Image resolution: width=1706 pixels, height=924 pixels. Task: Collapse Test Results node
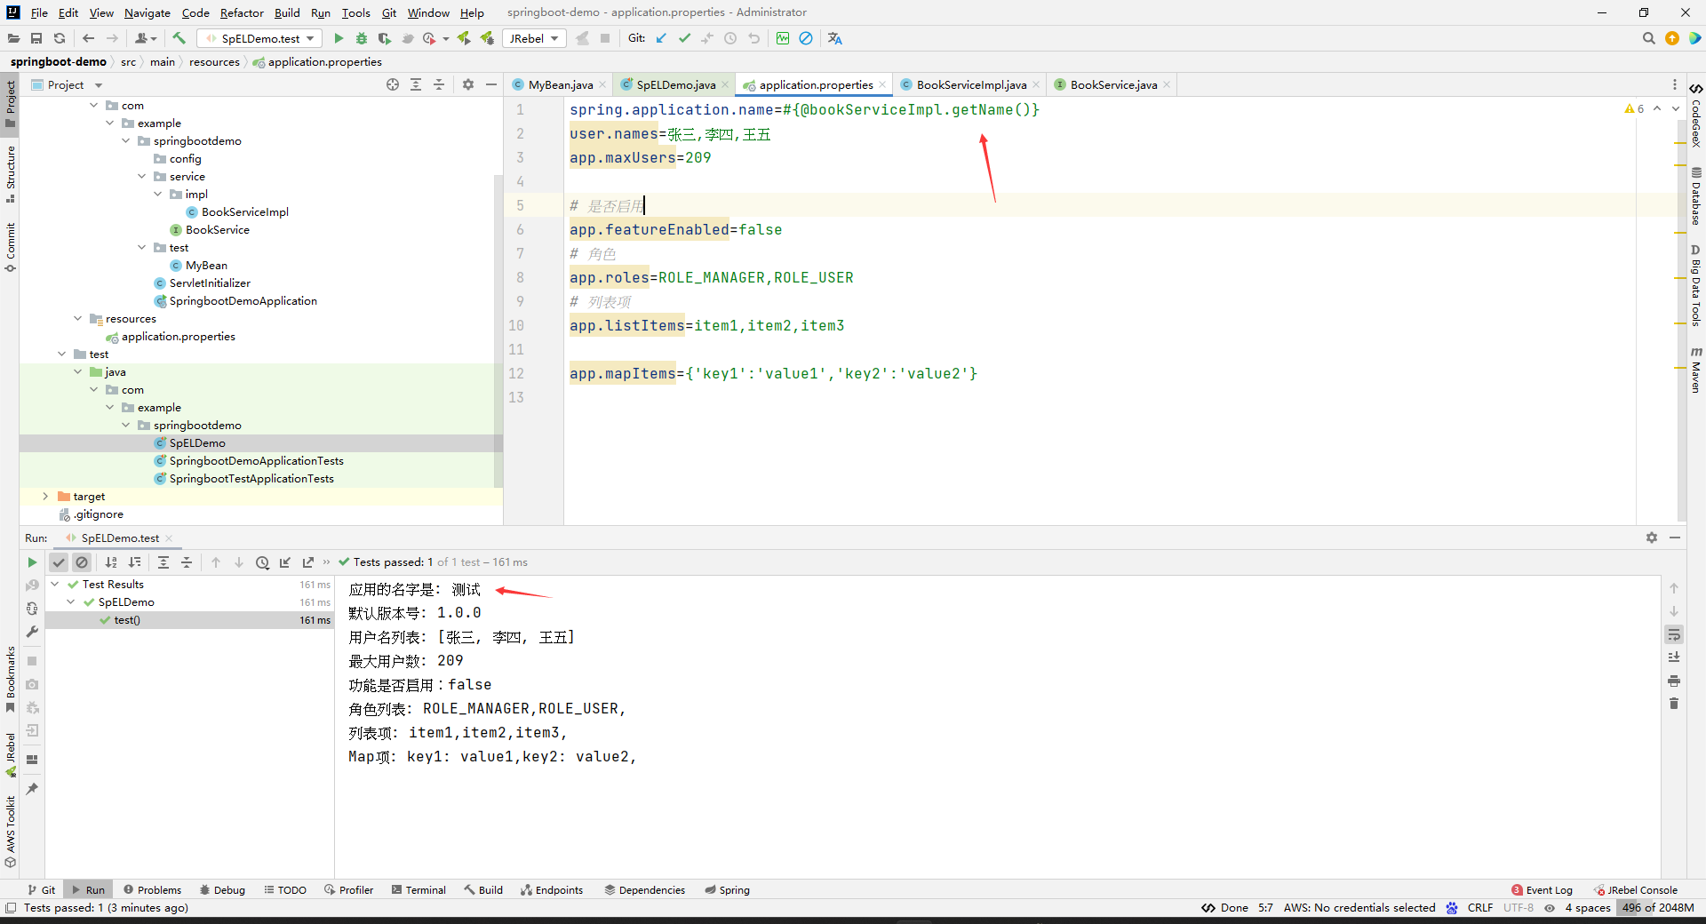55,585
